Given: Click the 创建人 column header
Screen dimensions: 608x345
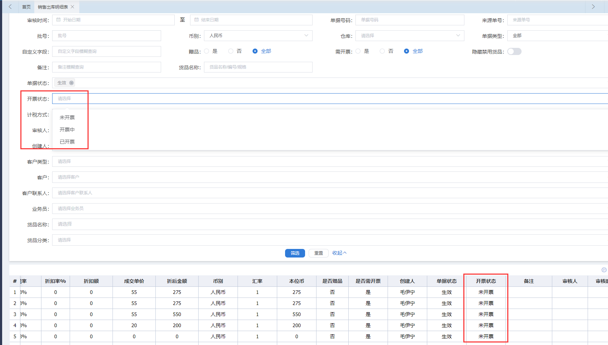Looking at the screenshot, I should (407, 281).
